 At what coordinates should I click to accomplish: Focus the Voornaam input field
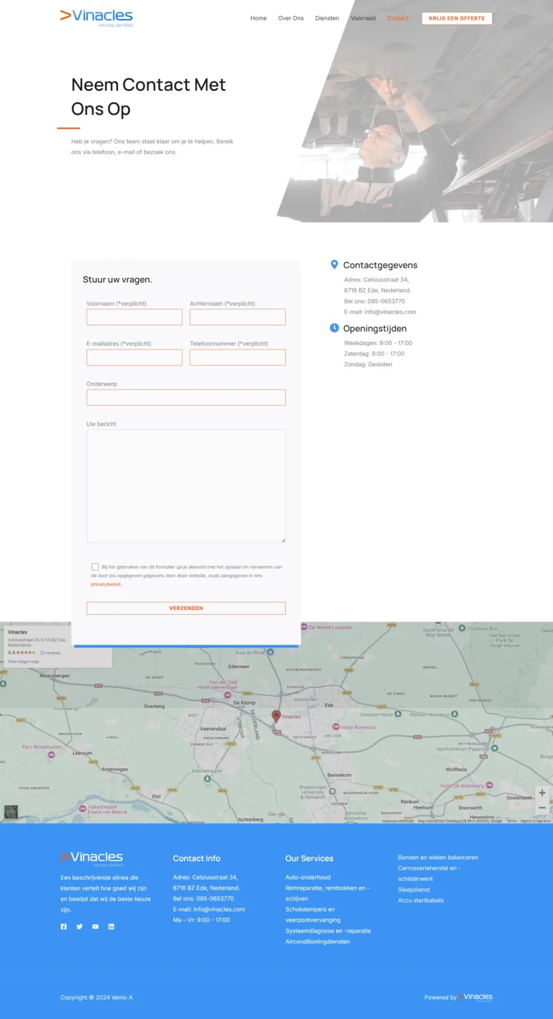[x=135, y=317]
